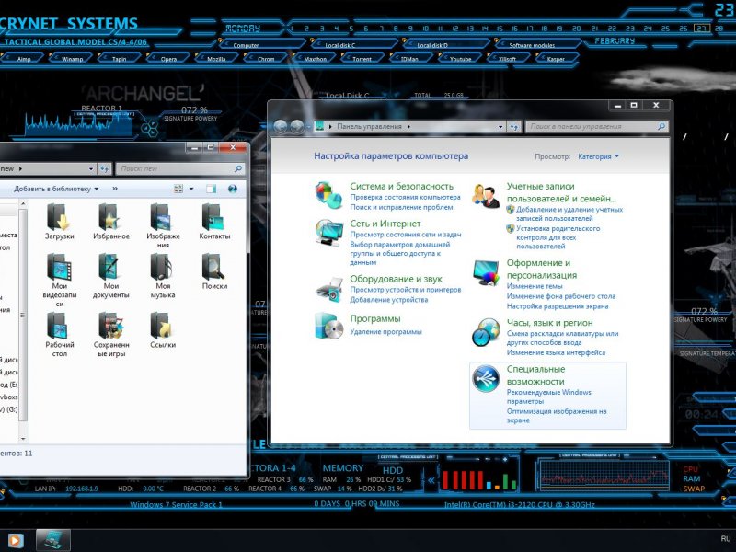Expand the breadcrumb arrow after Панель управления
Viewport: 736px width, 552px height.
point(408,127)
